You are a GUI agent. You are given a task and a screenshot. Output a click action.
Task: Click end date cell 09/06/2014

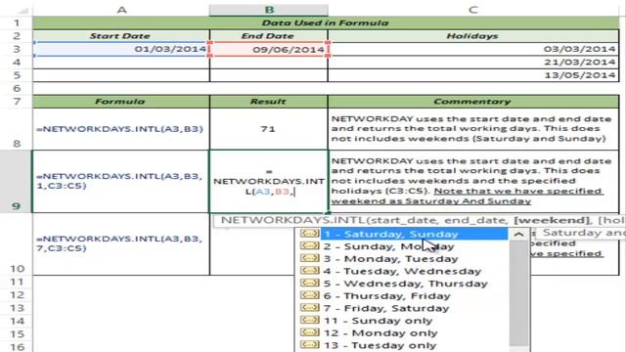269,49
